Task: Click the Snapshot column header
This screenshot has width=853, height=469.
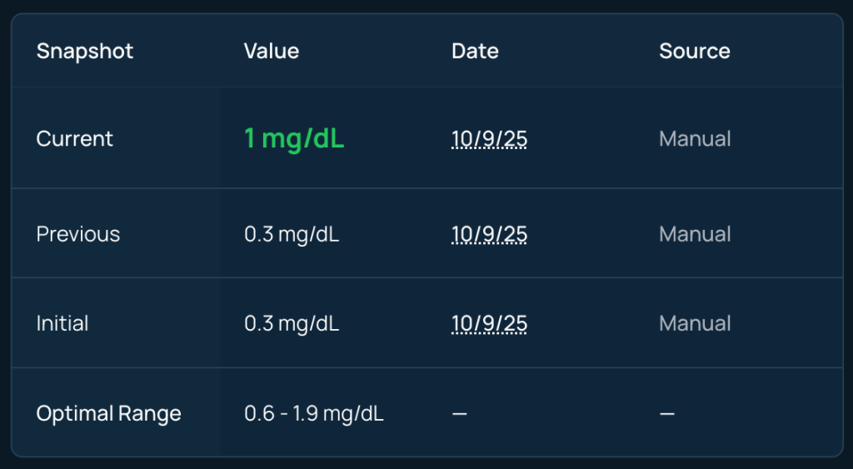Action: (x=85, y=52)
